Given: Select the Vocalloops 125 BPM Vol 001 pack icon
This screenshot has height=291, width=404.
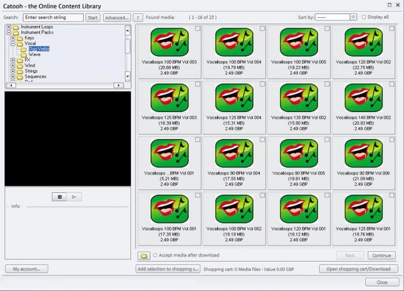Looking at the screenshot, I should pos(364,209).
